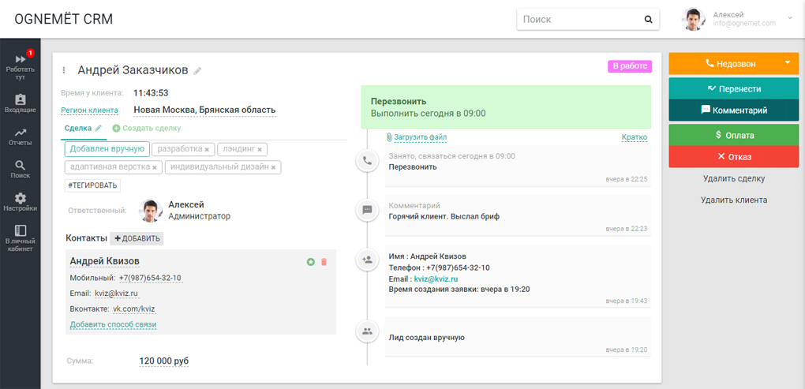Delete contact Андрей Квизов trash icon

tap(324, 262)
